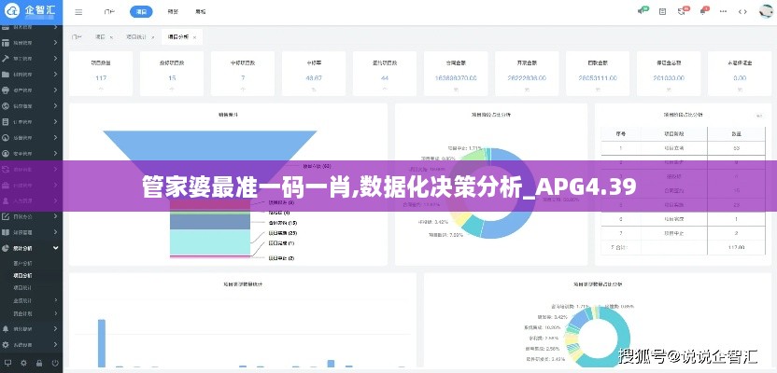Click the open book icon in the sidebar
Viewport: 777px width, 373px height.
[6, 232]
